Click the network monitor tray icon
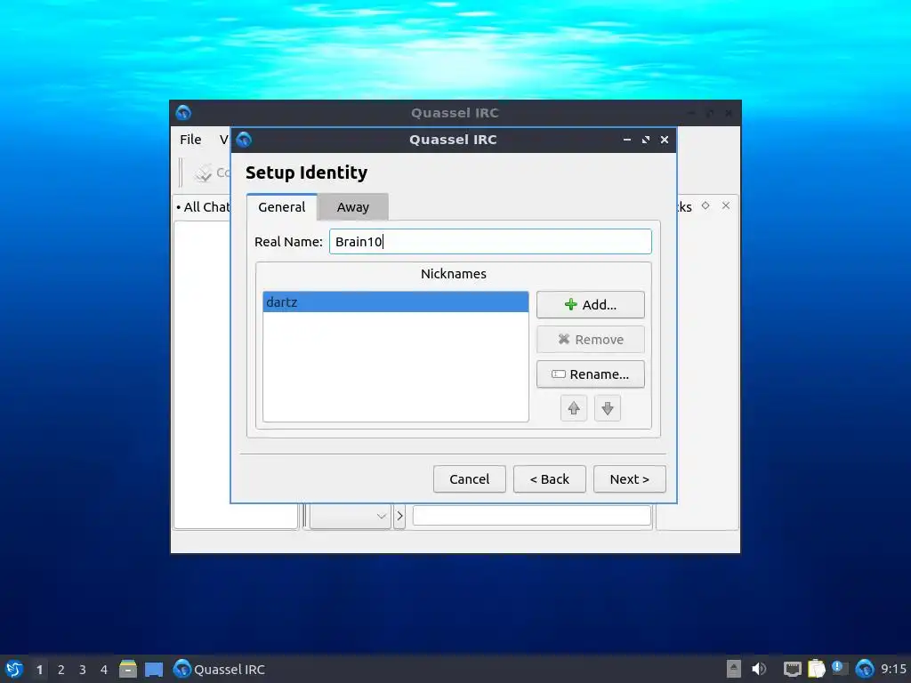The width and height of the screenshot is (911, 683). point(792,669)
